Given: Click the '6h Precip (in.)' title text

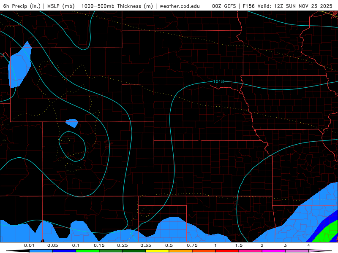Looking at the screenshot, I should click(x=22, y=6).
